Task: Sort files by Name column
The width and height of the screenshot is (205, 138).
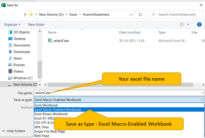Action: (52, 32)
